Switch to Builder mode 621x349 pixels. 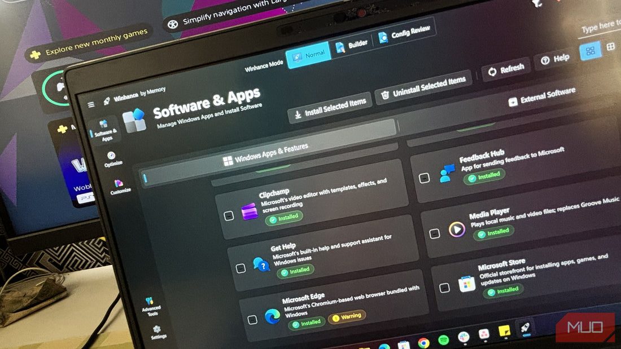click(x=351, y=46)
